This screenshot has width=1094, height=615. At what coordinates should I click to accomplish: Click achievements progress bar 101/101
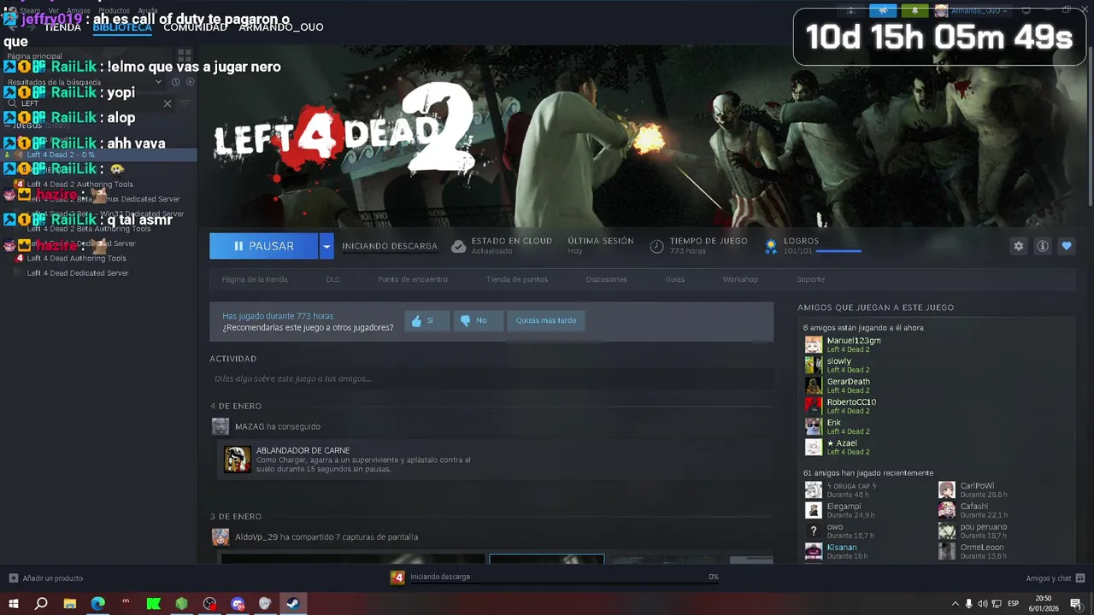[x=838, y=251]
